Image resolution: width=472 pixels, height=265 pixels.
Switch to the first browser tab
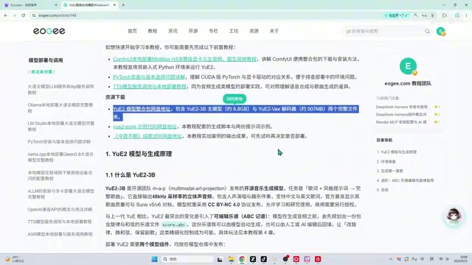click(x=30, y=5)
